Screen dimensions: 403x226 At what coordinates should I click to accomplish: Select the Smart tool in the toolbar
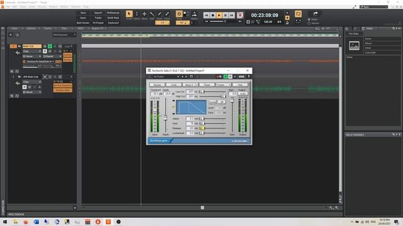(x=129, y=14)
